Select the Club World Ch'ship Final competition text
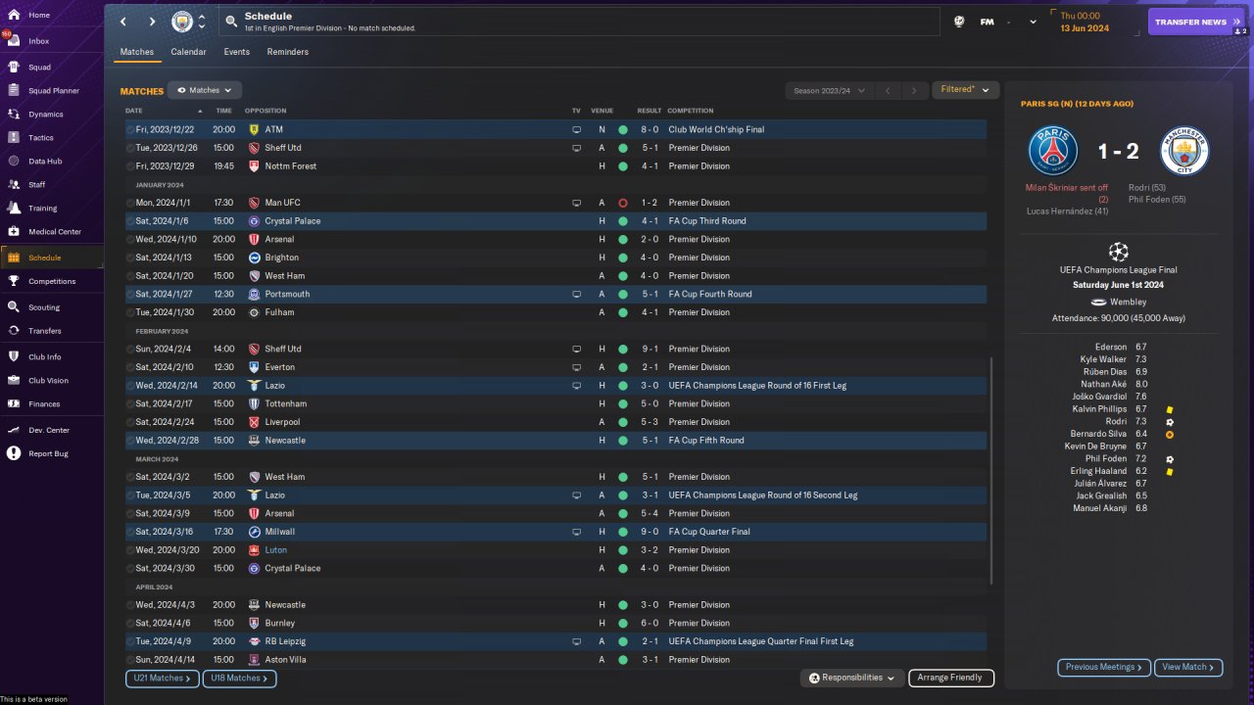The image size is (1254, 705). coord(716,129)
